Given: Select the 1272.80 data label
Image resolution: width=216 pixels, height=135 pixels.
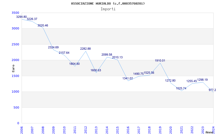Looking at the screenshot, I should click(170, 80).
